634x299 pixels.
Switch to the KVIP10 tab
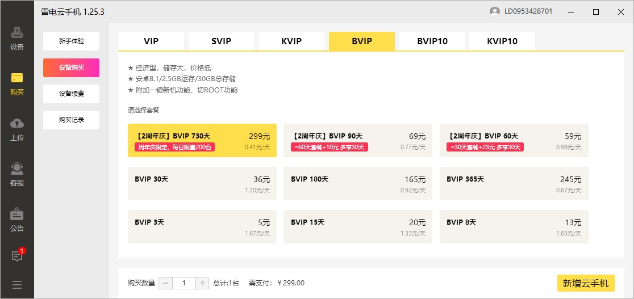tap(502, 41)
